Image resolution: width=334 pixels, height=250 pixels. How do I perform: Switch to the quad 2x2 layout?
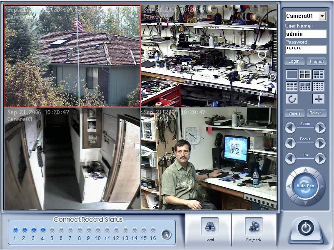point(304,74)
